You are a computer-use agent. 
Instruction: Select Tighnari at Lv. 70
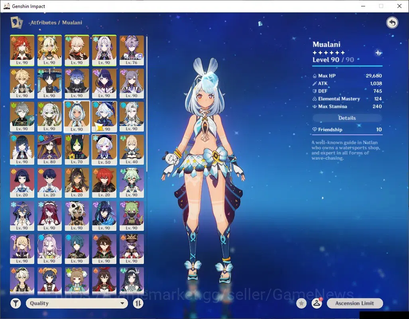click(x=77, y=150)
